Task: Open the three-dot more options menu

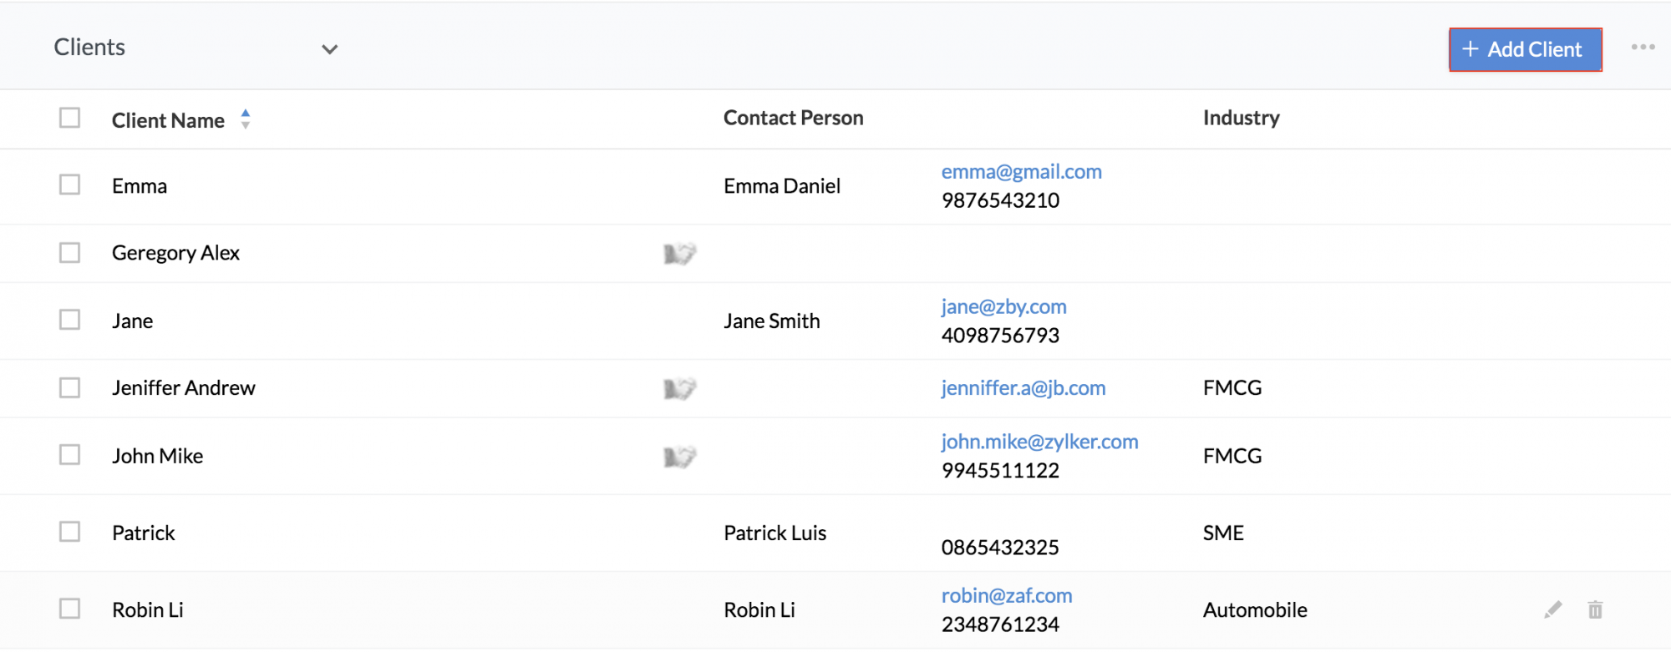Action: point(1643,48)
